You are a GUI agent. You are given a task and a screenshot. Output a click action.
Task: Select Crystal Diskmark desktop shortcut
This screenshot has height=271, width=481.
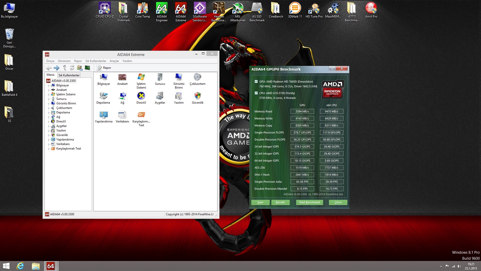tap(124, 12)
